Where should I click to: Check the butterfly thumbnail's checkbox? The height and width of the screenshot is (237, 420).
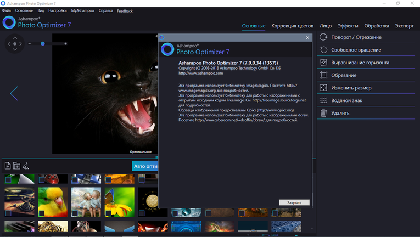point(108,213)
